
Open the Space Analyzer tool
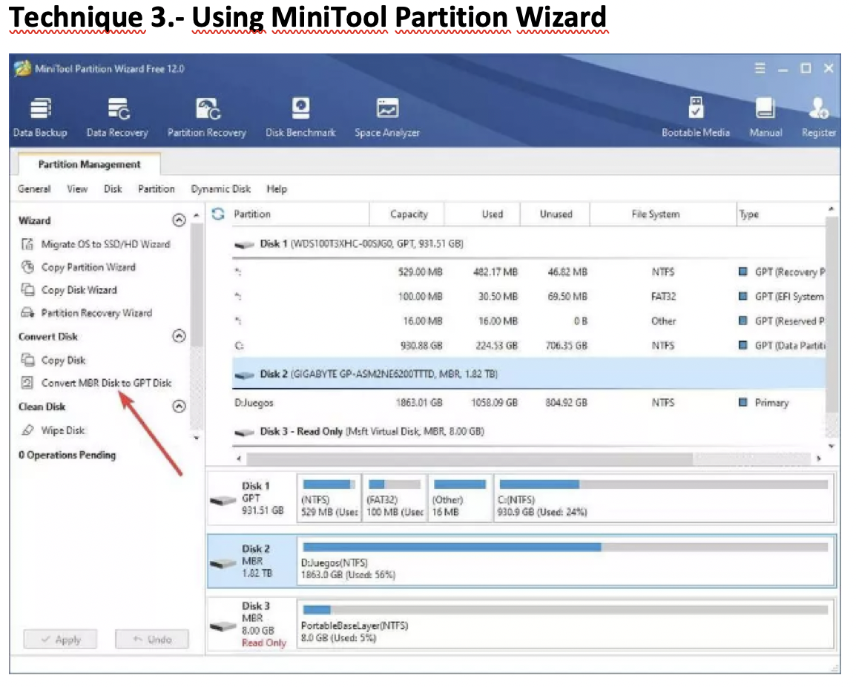[387, 117]
